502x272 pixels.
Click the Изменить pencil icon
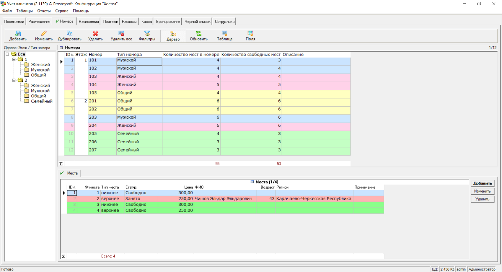pyautogui.click(x=44, y=33)
